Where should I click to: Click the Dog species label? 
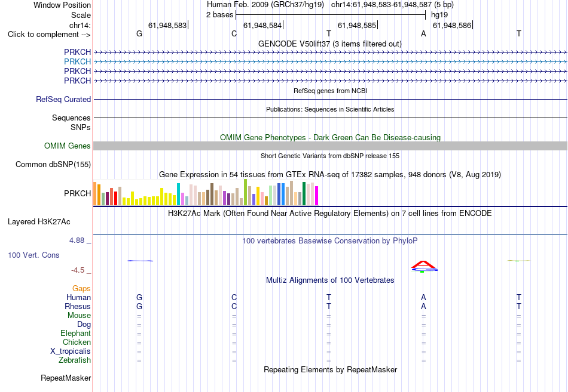(x=84, y=325)
